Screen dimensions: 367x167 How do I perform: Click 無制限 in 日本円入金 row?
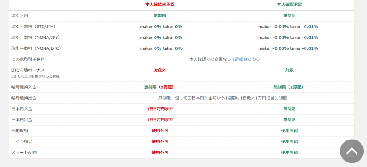point(289,109)
